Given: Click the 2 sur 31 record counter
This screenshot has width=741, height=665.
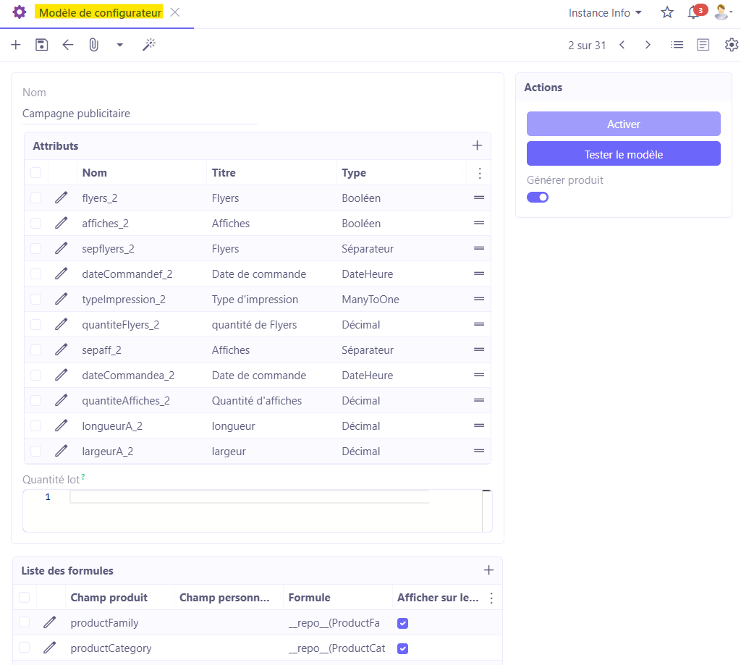Looking at the screenshot, I should (587, 46).
